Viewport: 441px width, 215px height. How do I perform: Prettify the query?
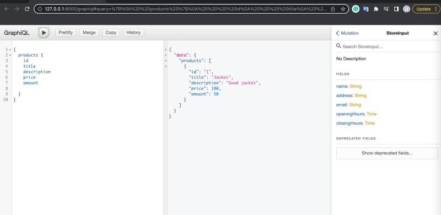tap(66, 33)
